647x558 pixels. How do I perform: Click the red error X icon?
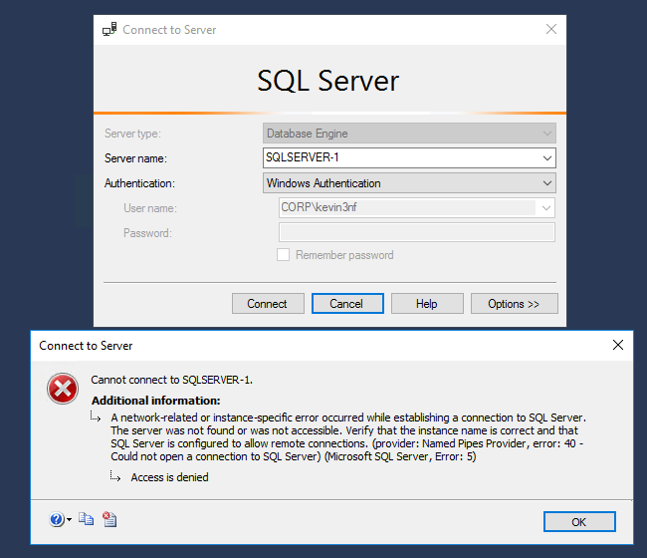click(x=63, y=389)
